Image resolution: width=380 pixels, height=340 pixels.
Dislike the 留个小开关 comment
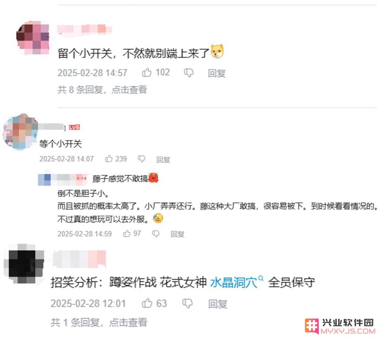pyautogui.click(x=189, y=73)
